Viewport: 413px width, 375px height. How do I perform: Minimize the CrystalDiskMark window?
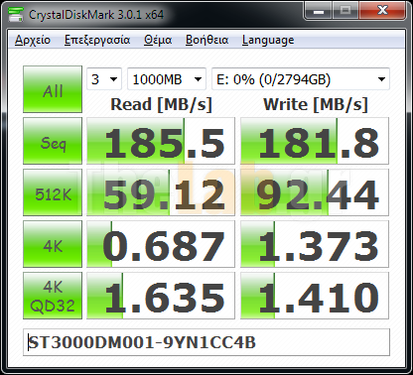(x=319, y=11)
